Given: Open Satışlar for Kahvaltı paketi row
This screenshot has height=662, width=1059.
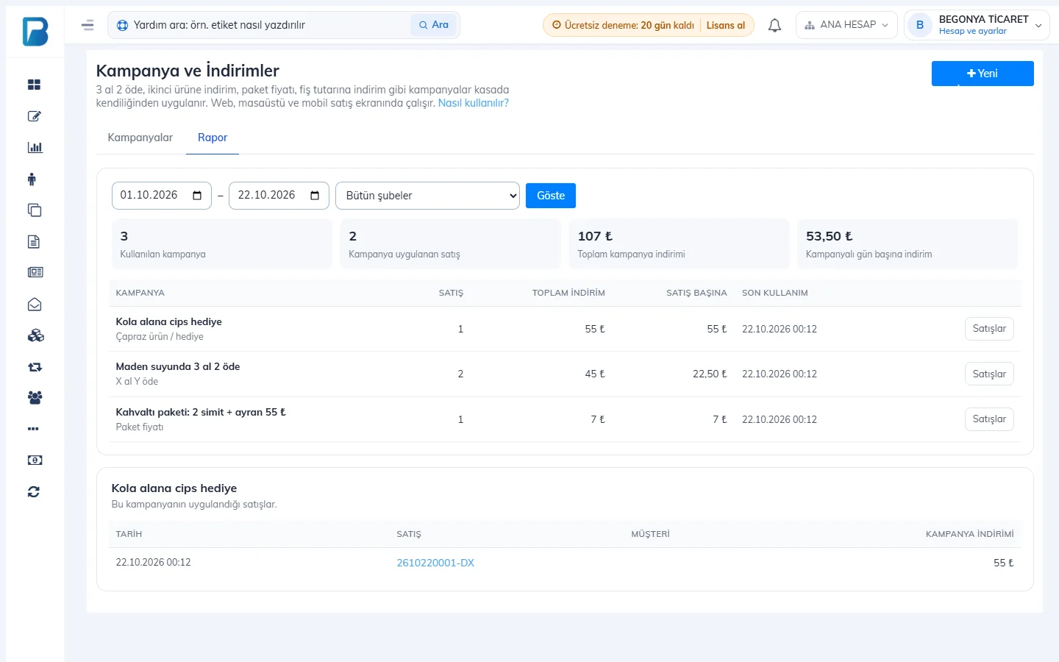Looking at the screenshot, I should tap(989, 419).
